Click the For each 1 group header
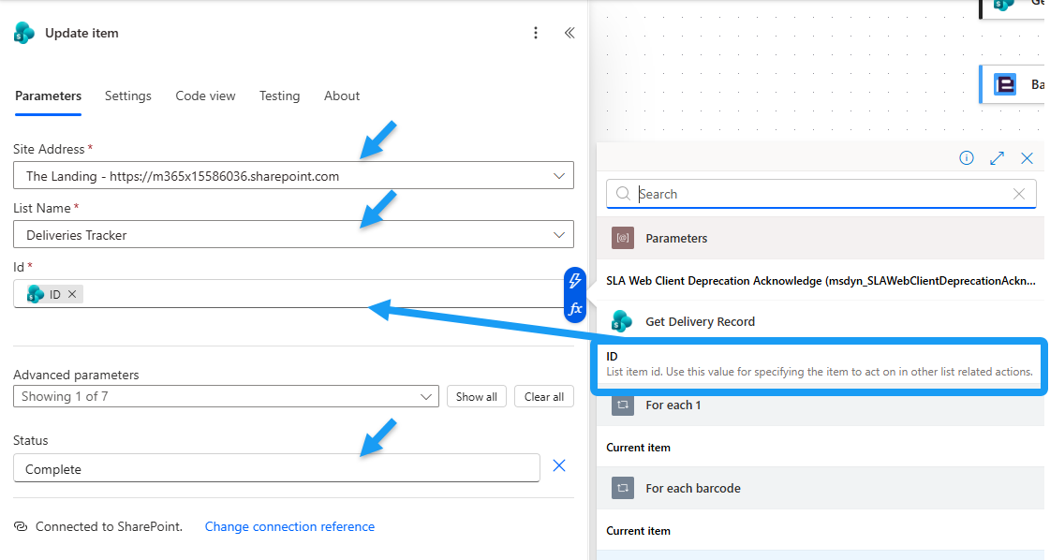1050x560 pixels. pos(821,405)
